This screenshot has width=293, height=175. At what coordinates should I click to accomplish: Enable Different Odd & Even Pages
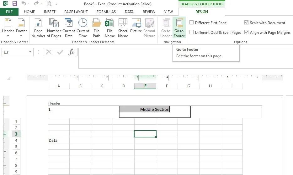tap(192, 32)
